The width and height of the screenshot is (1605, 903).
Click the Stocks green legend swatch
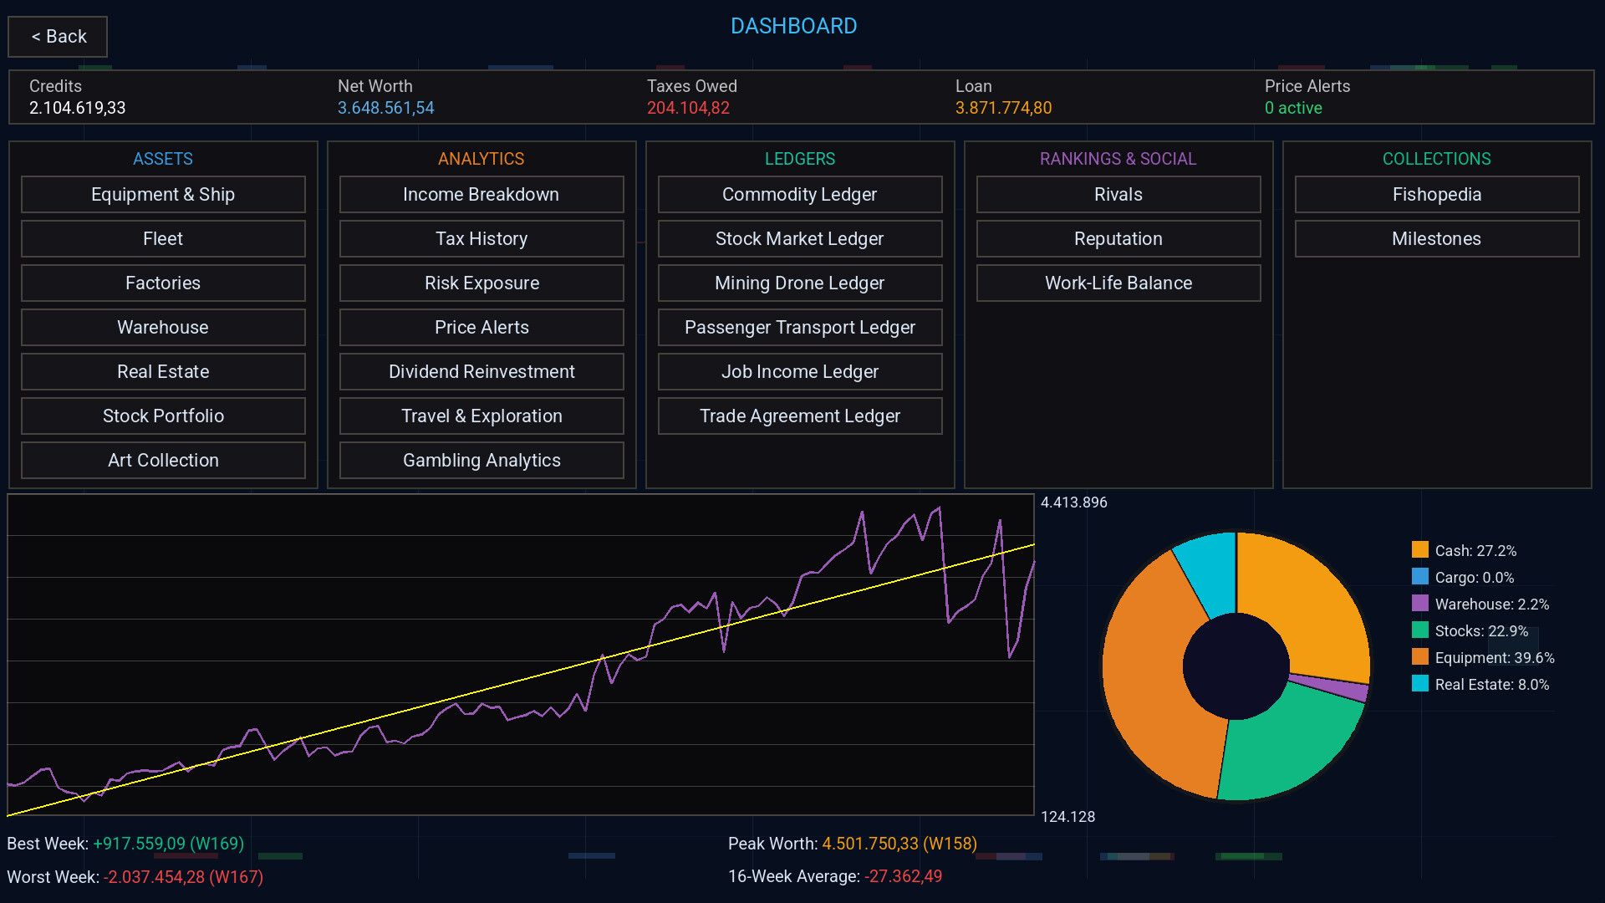coord(1419,630)
